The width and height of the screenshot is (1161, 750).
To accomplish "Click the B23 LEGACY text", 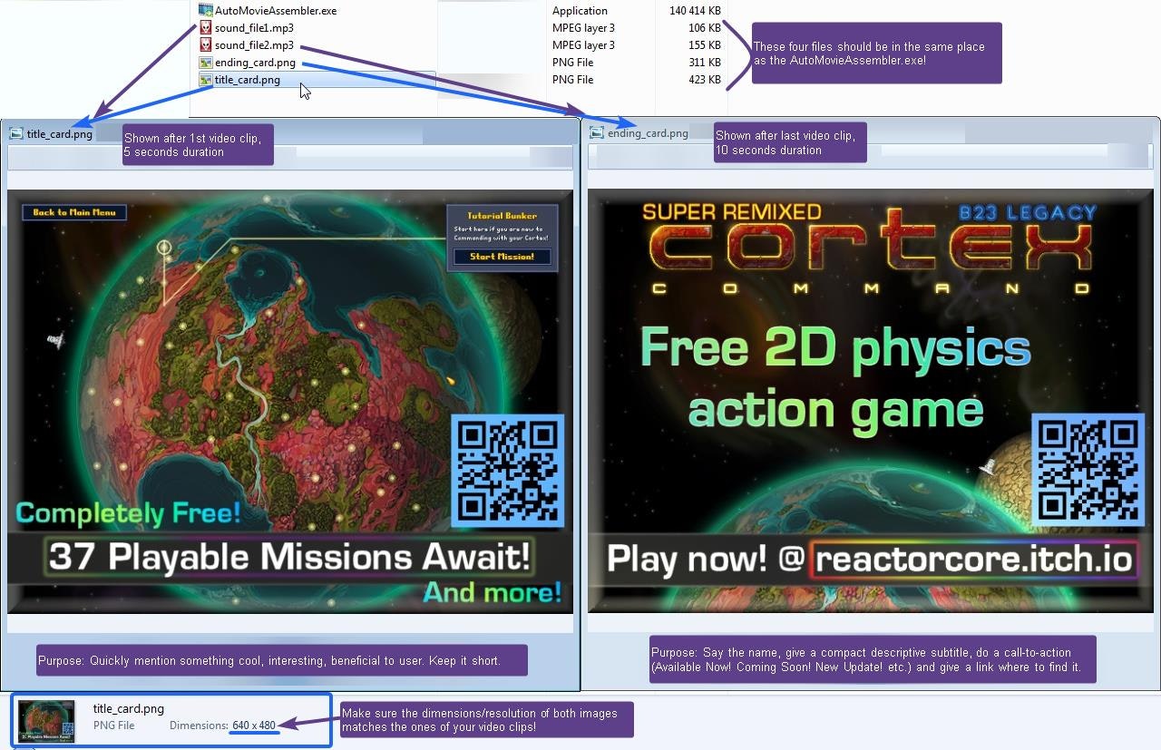I will pos(1028,213).
